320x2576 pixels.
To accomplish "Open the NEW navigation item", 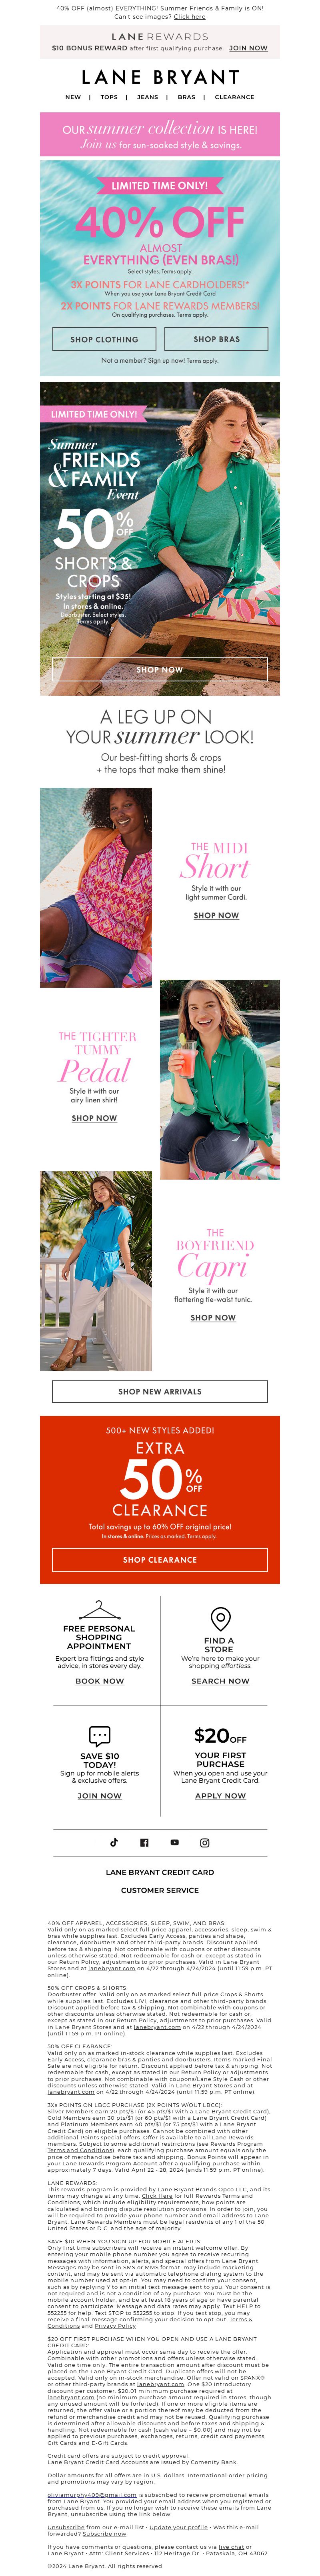I will tap(73, 98).
